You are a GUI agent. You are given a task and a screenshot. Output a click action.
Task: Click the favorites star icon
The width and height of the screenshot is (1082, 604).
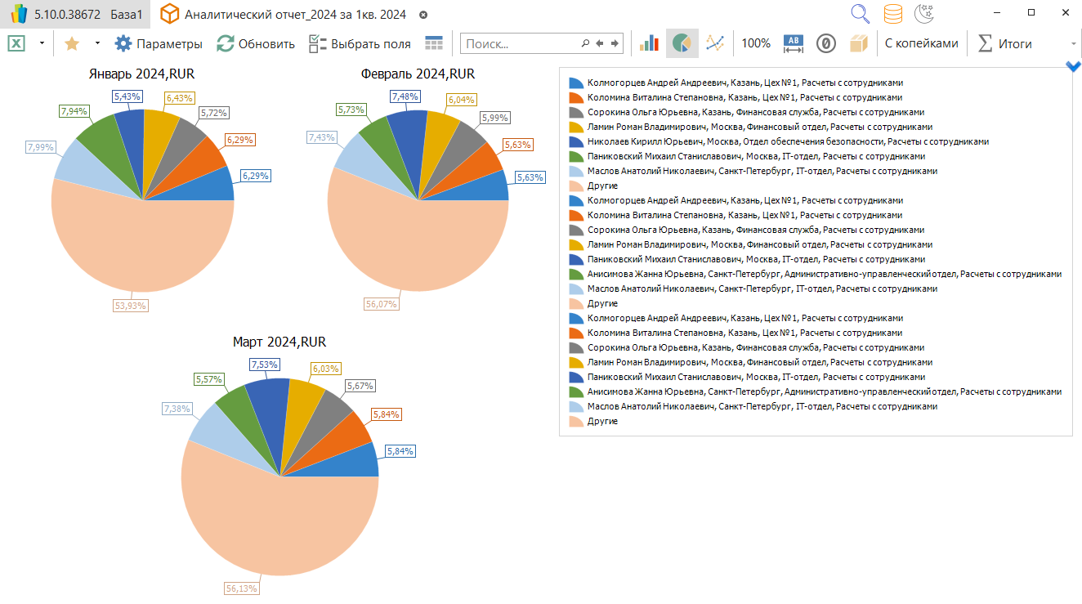tap(72, 43)
